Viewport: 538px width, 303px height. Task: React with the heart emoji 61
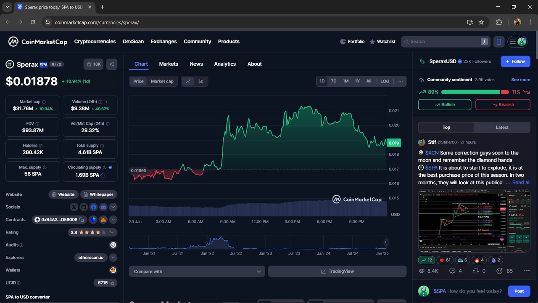[x=444, y=260]
